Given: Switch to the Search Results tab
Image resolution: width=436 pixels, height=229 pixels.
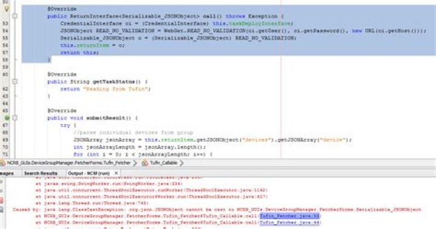Looking at the screenshot, I should coord(41,173).
